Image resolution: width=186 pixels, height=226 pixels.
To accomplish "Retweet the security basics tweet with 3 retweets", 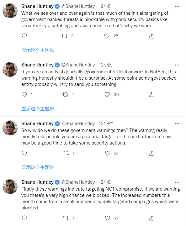I will click(64, 36).
